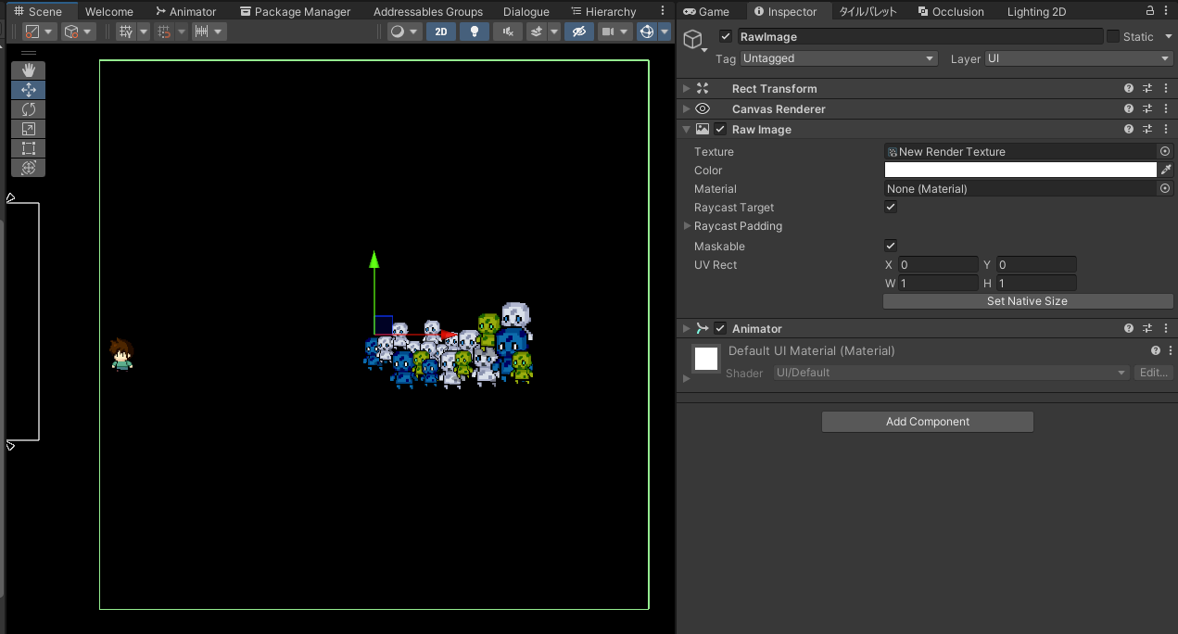Select the Scale tool
The width and height of the screenshot is (1178, 634).
coord(29,129)
